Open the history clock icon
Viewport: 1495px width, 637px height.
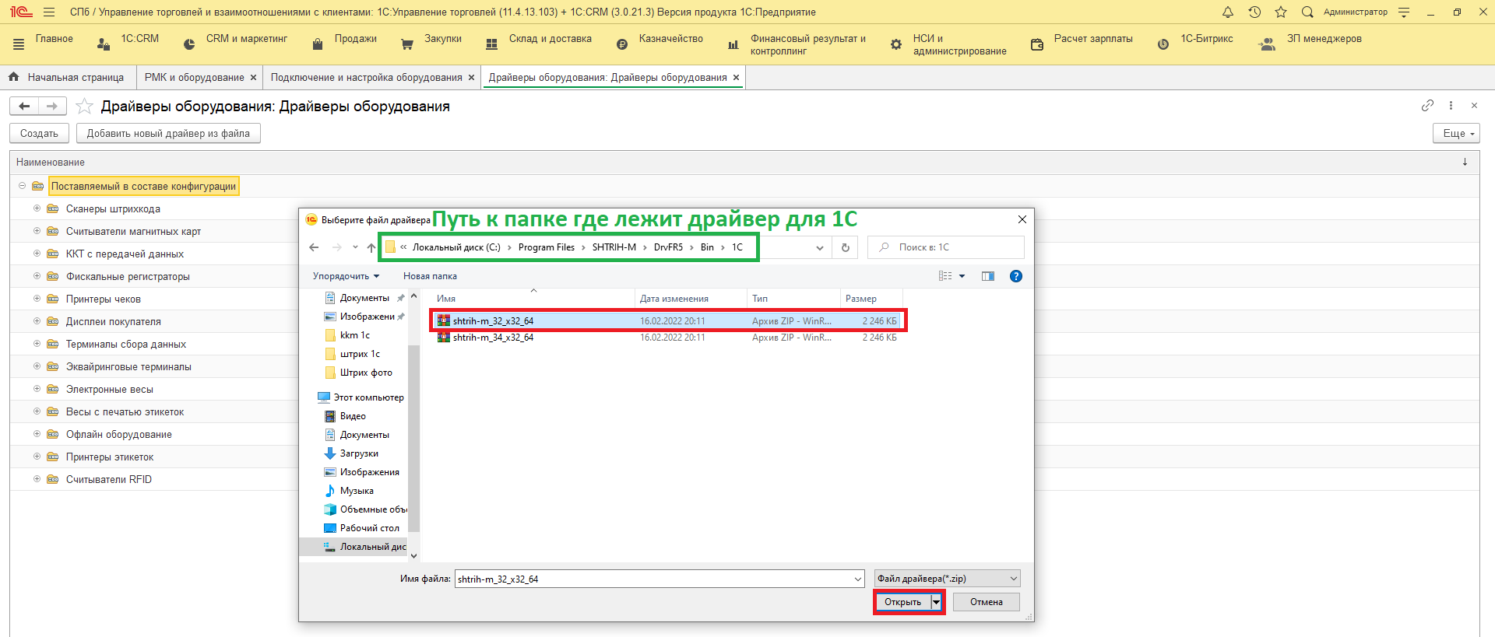click(x=1254, y=12)
